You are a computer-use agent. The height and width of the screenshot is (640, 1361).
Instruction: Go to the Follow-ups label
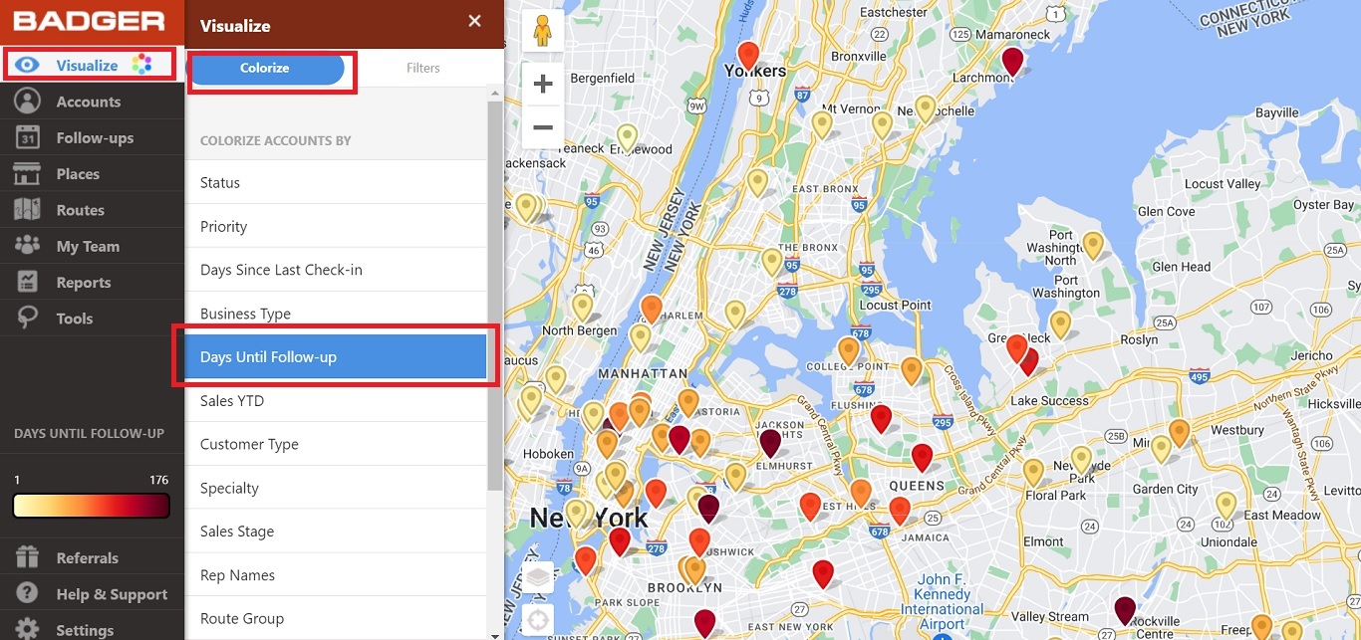95,138
